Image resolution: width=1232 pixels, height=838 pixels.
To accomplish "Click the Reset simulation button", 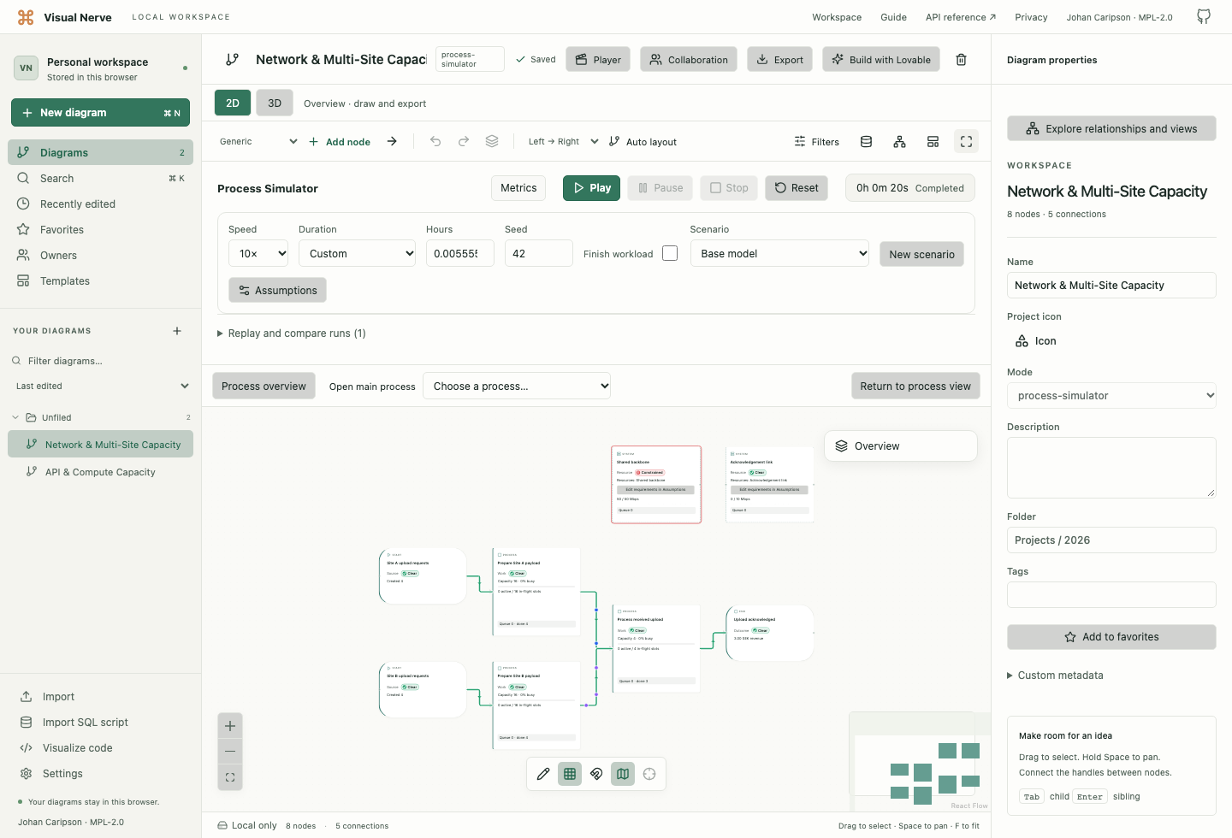I will (797, 188).
